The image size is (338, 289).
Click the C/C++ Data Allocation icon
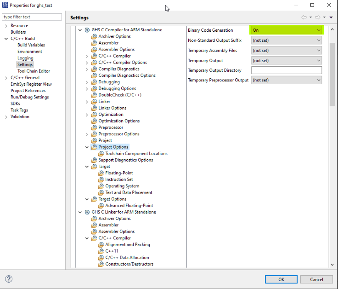(101, 257)
